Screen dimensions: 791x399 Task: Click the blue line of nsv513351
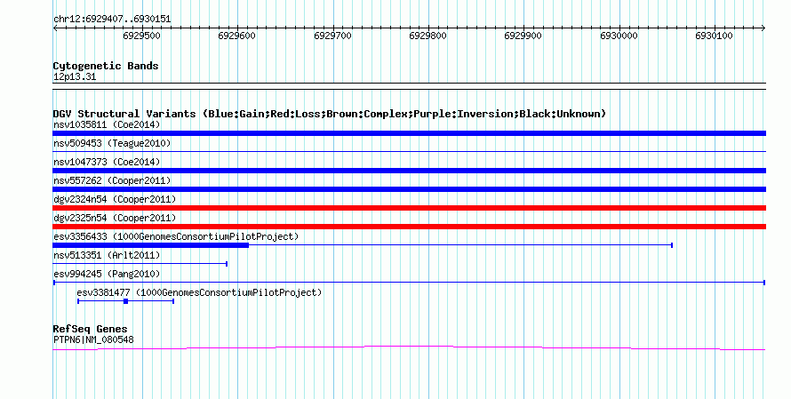coord(140,264)
